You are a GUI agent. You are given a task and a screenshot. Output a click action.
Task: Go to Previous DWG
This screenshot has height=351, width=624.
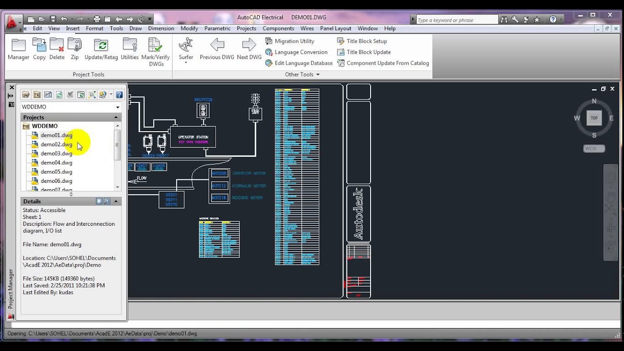click(x=217, y=49)
